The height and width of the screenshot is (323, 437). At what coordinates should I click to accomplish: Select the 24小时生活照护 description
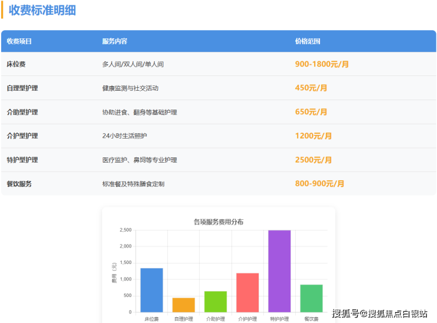click(125, 136)
